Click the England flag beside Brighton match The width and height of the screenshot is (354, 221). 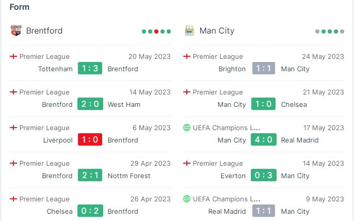pyautogui.click(x=187, y=56)
